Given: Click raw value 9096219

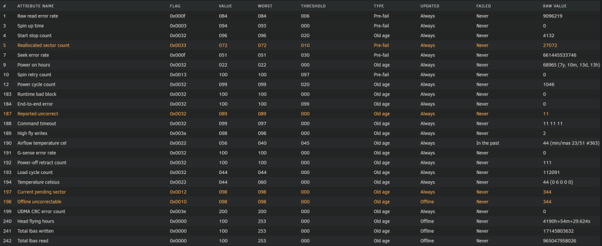Looking at the screenshot, I should [x=553, y=16].
